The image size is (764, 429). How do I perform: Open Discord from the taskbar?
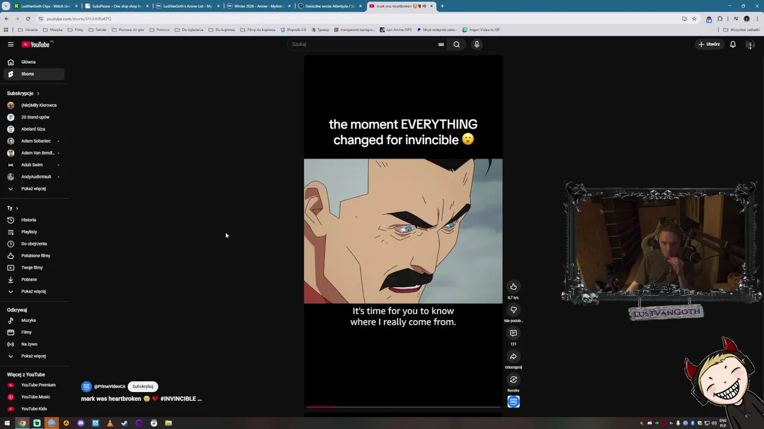point(81,423)
